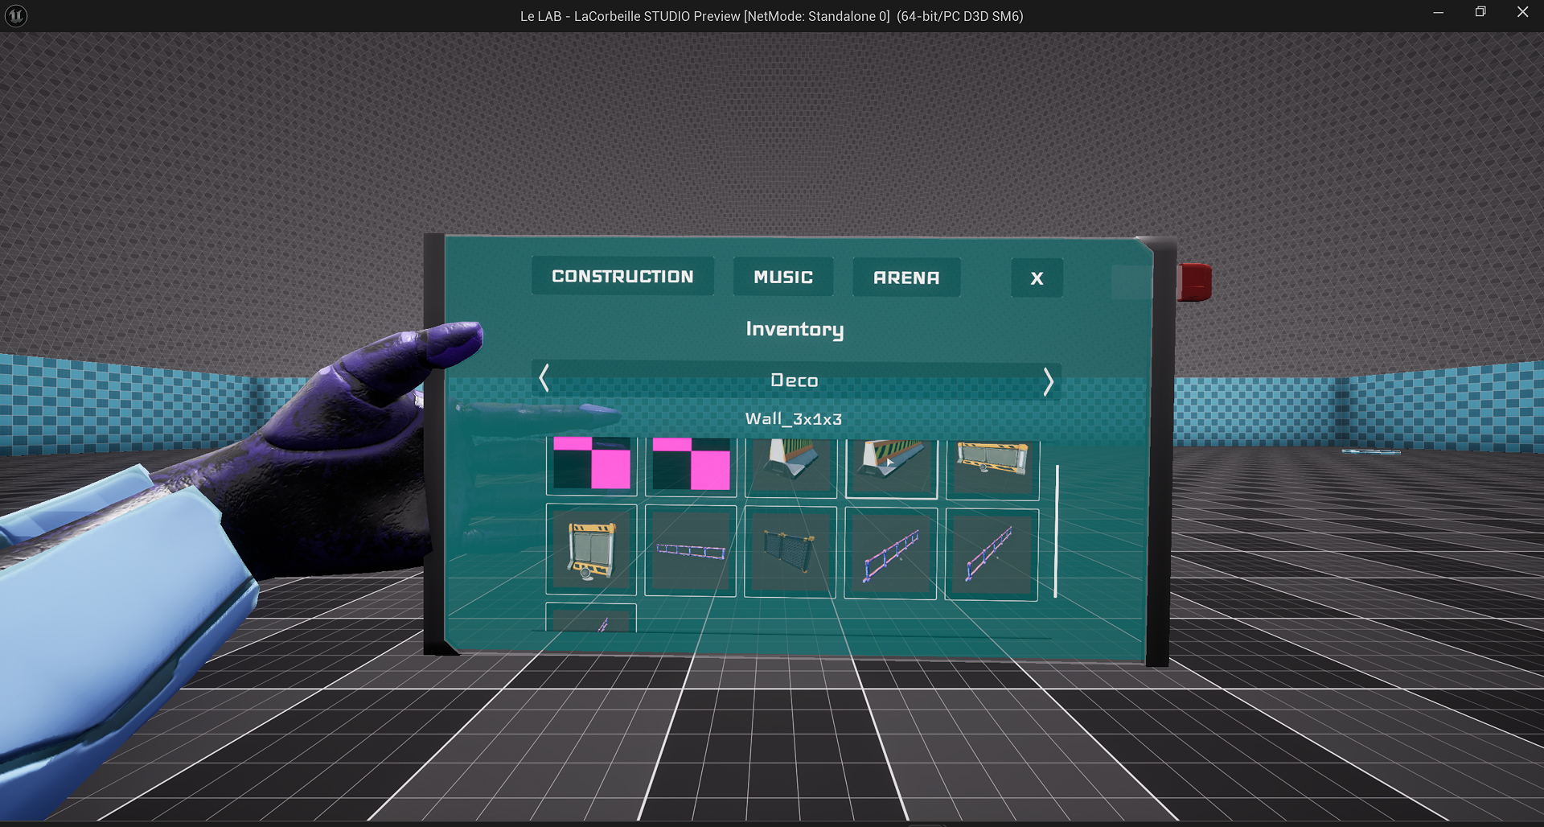Select the chain-link fence gate item
Screen dimensions: 1544x827
click(790, 552)
